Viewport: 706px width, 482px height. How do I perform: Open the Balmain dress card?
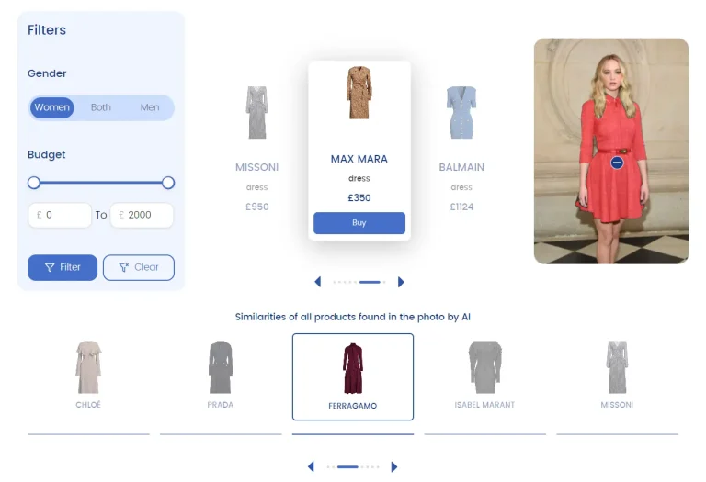[461, 149]
